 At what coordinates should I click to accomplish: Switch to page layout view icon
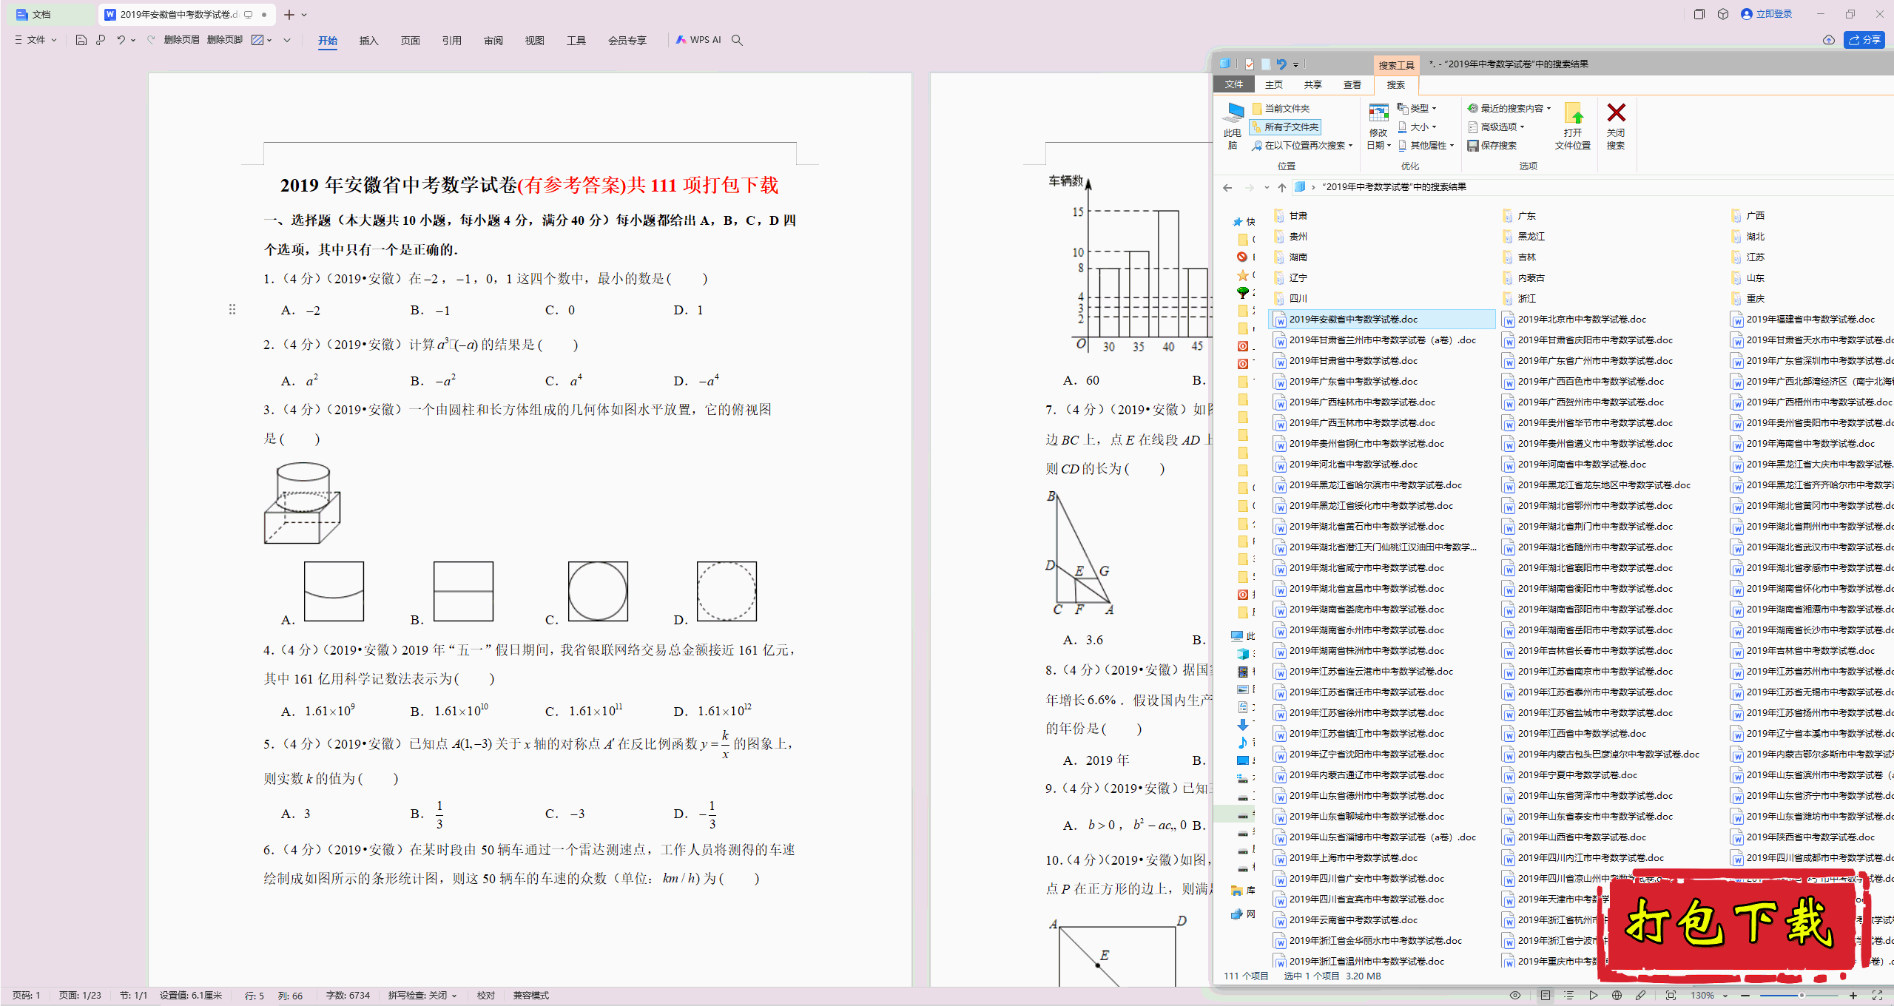click(1545, 995)
